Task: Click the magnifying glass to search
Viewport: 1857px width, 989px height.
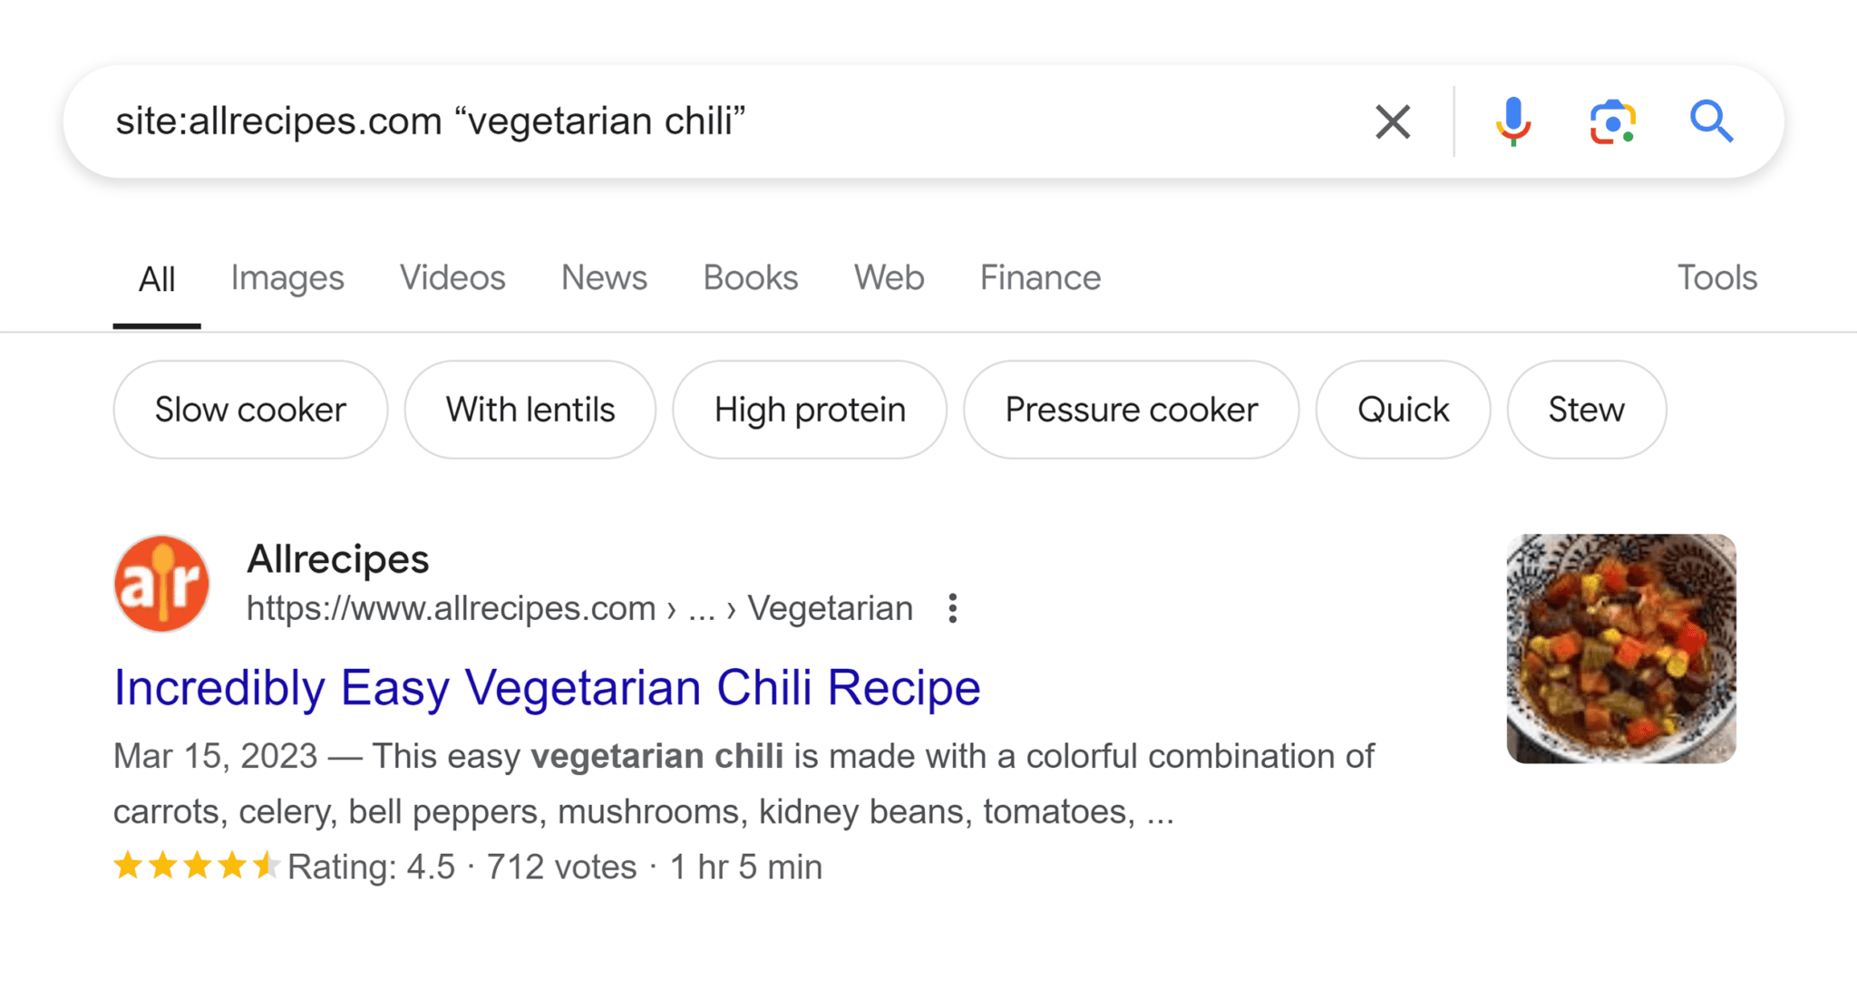Action: (x=1712, y=121)
